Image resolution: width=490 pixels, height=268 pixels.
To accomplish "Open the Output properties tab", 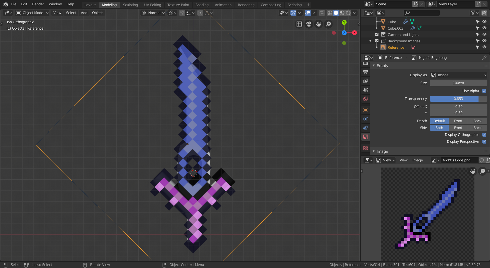I will [x=365, y=72].
